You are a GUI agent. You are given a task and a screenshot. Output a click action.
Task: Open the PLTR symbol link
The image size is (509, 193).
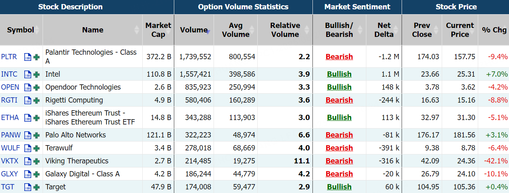click(9, 57)
